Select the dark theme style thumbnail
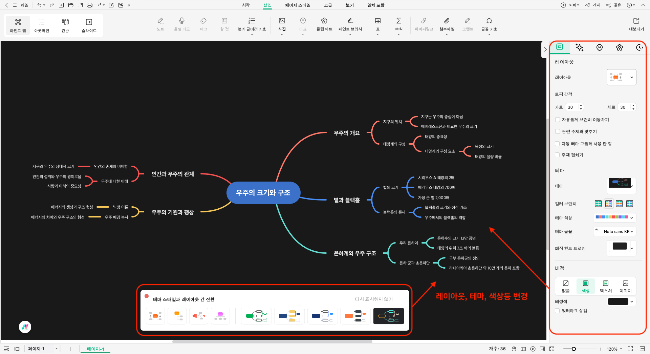This screenshot has width=650, height=354. click(x=388, y=316)
